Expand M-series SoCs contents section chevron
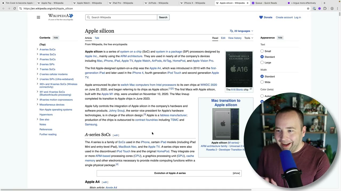Screen dimensions: 341x191 coord(37,54)
